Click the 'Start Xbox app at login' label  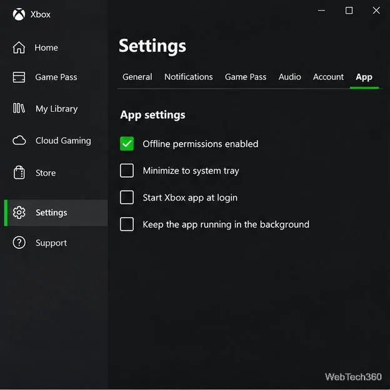(x=190, y=197)
